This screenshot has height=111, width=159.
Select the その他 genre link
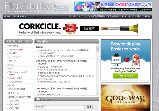11,85
